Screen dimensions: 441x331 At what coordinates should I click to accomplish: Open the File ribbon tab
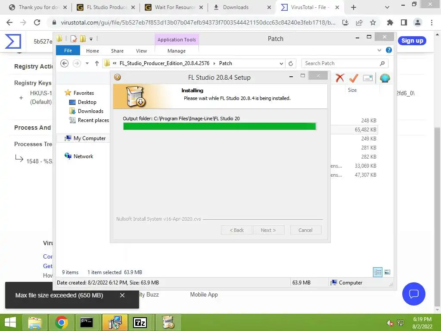(x=68, y=50)
